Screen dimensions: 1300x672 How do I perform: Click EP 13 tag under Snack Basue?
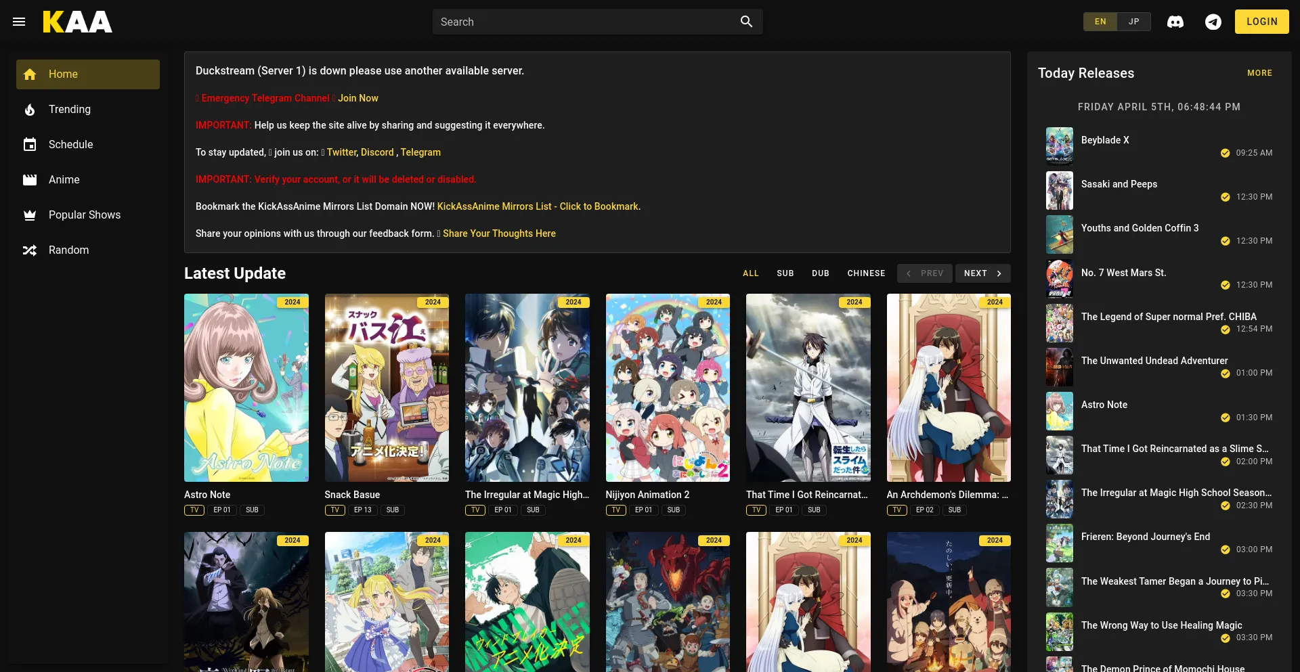coord(363,510)
